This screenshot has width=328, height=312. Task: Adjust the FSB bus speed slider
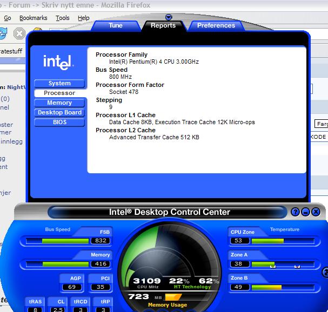coord(58,241)
